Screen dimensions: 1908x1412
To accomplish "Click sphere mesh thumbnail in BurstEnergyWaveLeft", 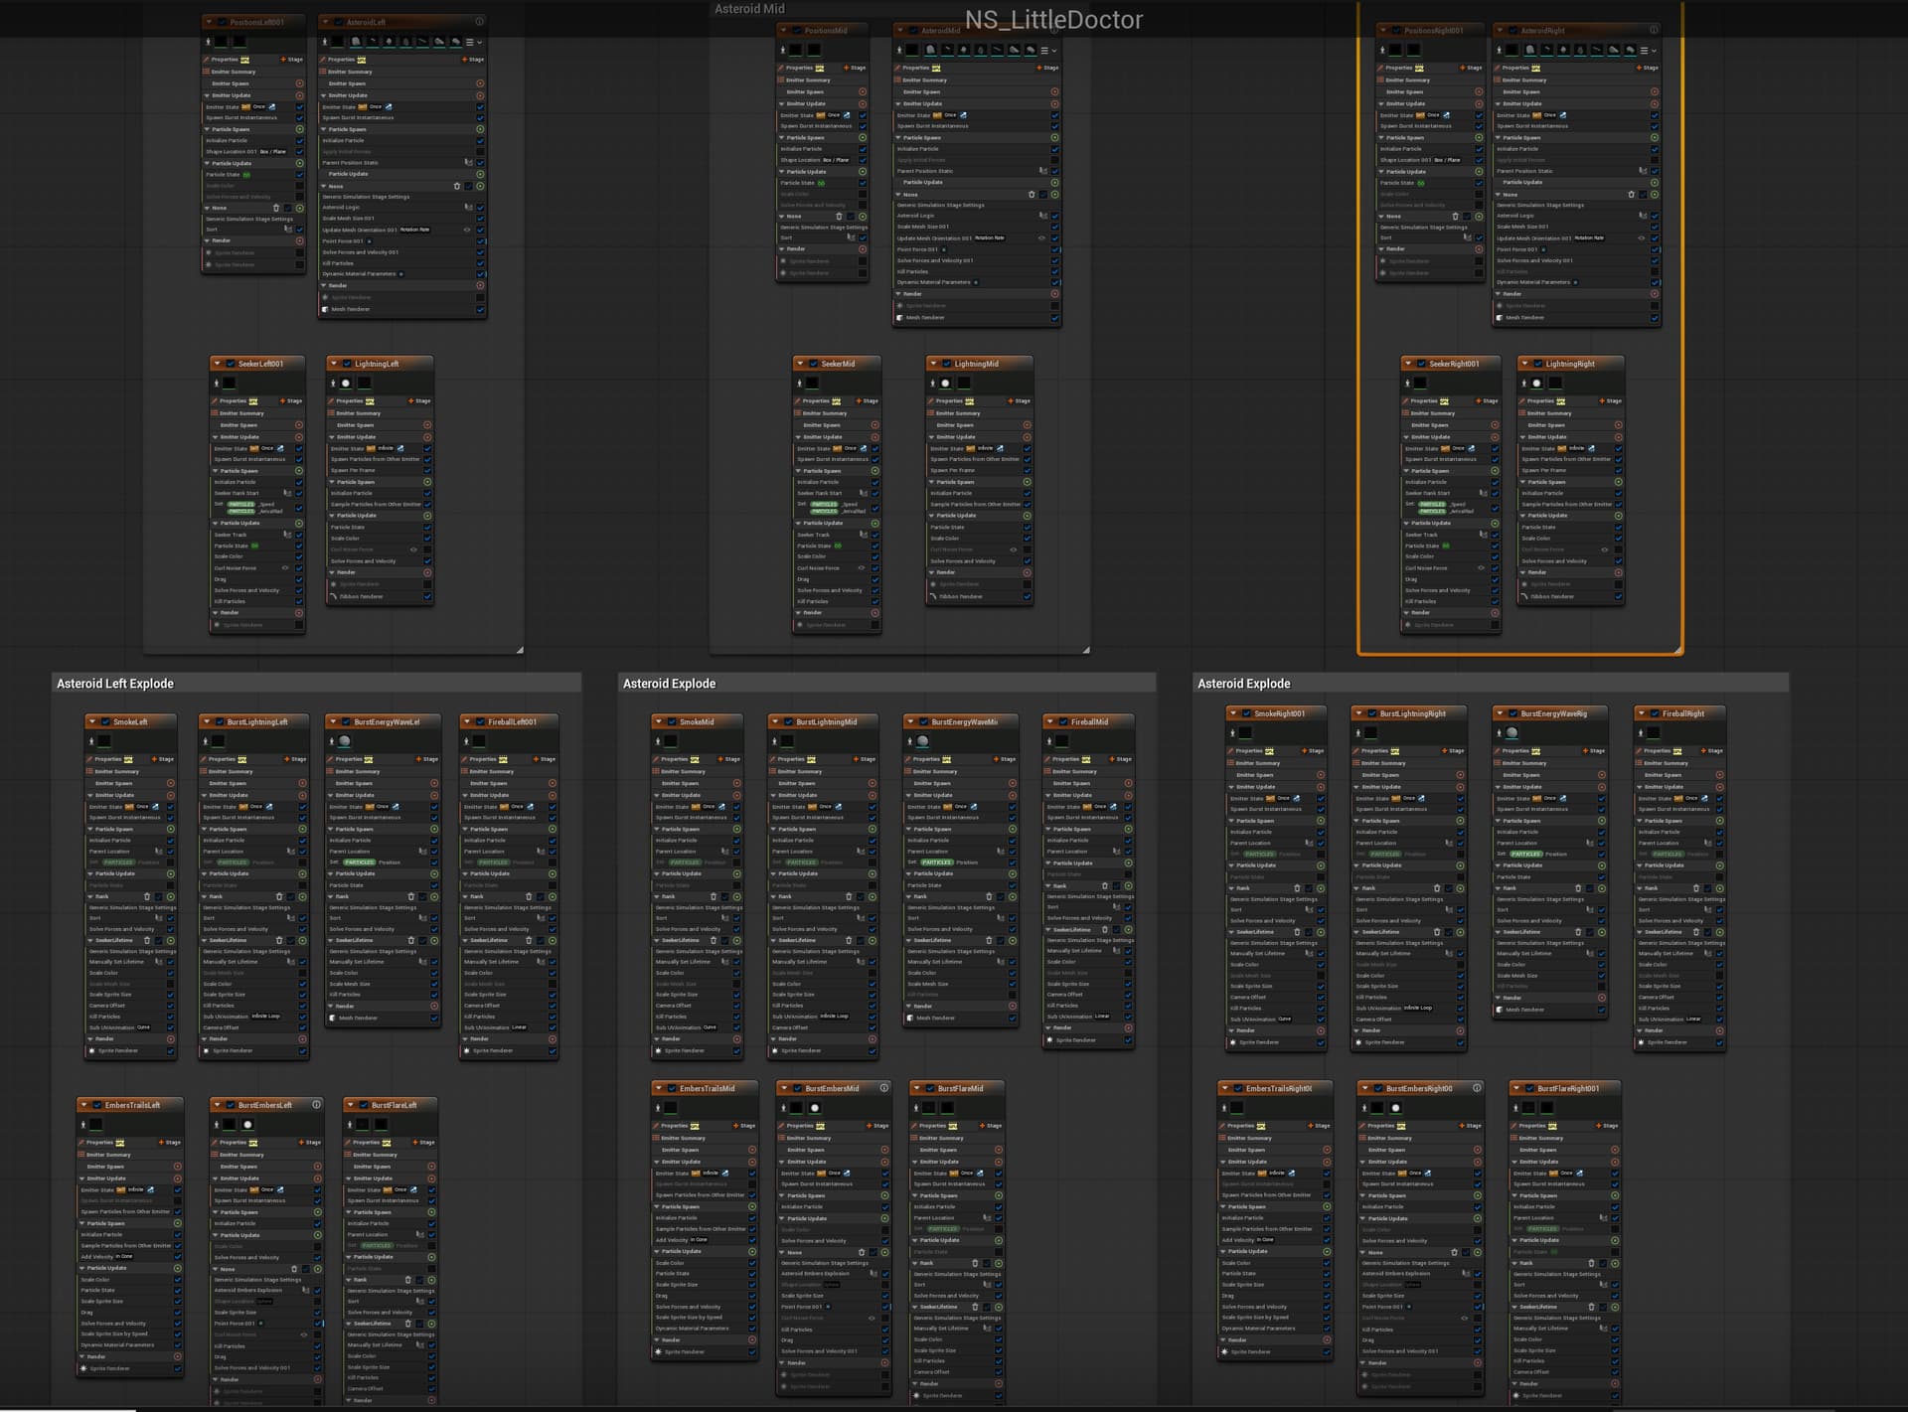I will (x=344, y=741).
